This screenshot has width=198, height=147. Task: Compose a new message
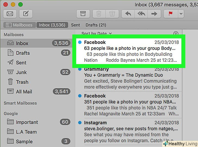26,14
